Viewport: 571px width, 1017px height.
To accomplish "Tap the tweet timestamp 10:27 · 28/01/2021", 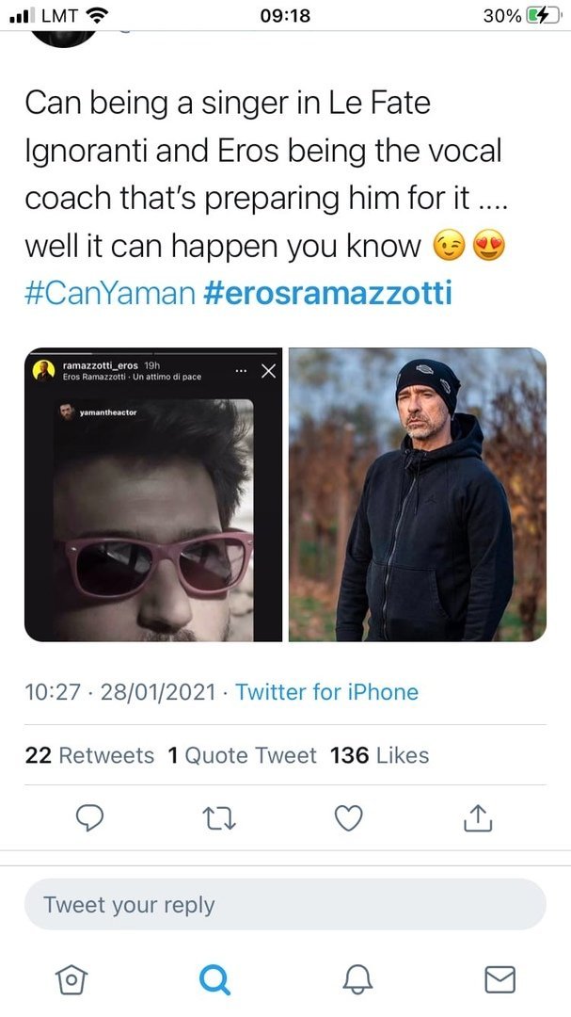I will point(121,692).
